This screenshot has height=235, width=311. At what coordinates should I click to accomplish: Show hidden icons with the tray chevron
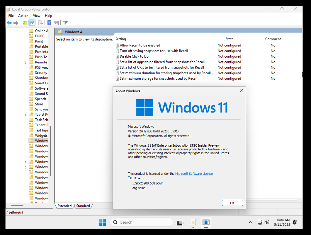(251, 222)
